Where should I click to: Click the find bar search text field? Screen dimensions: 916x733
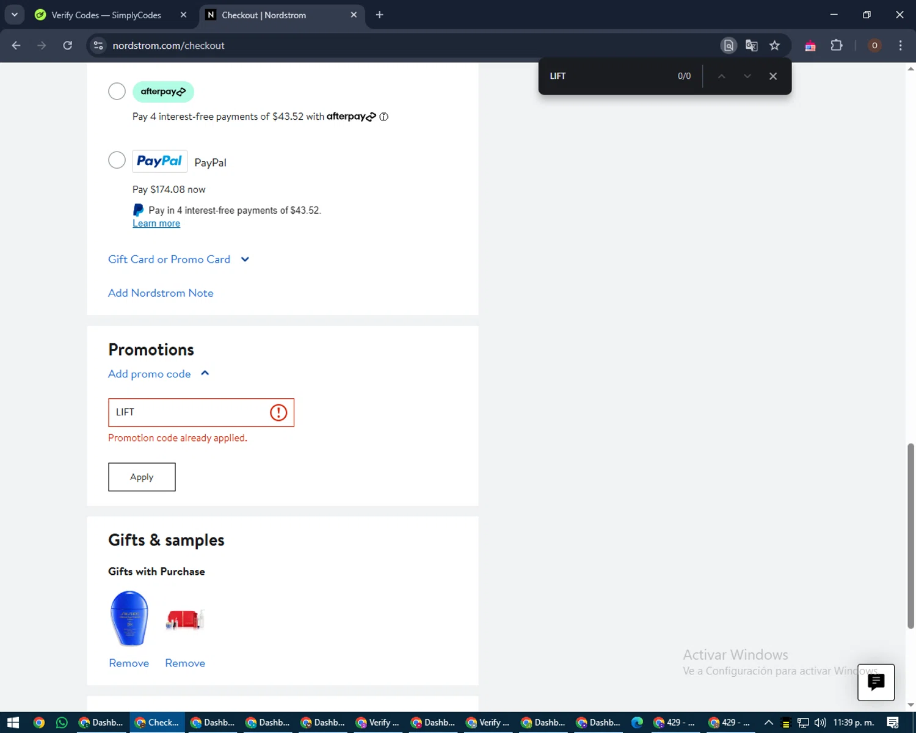pyautogui.click(x=608, y=76)
